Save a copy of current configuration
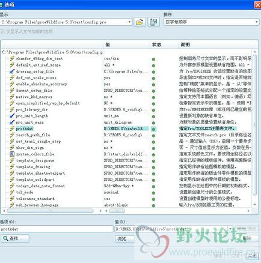 click(154, 22)
